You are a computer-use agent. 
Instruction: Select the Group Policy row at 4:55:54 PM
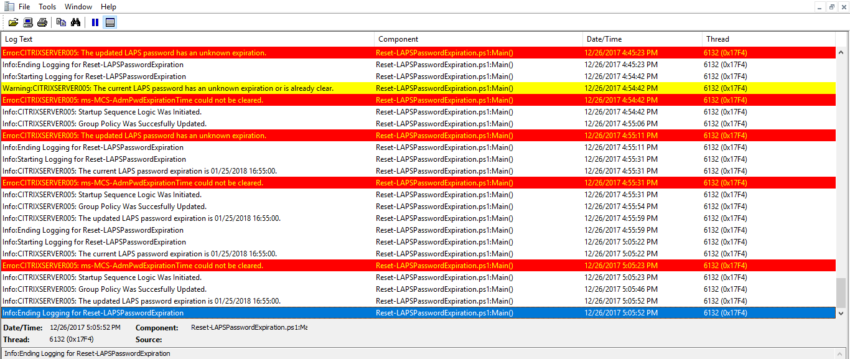click(x=418, y=207)
